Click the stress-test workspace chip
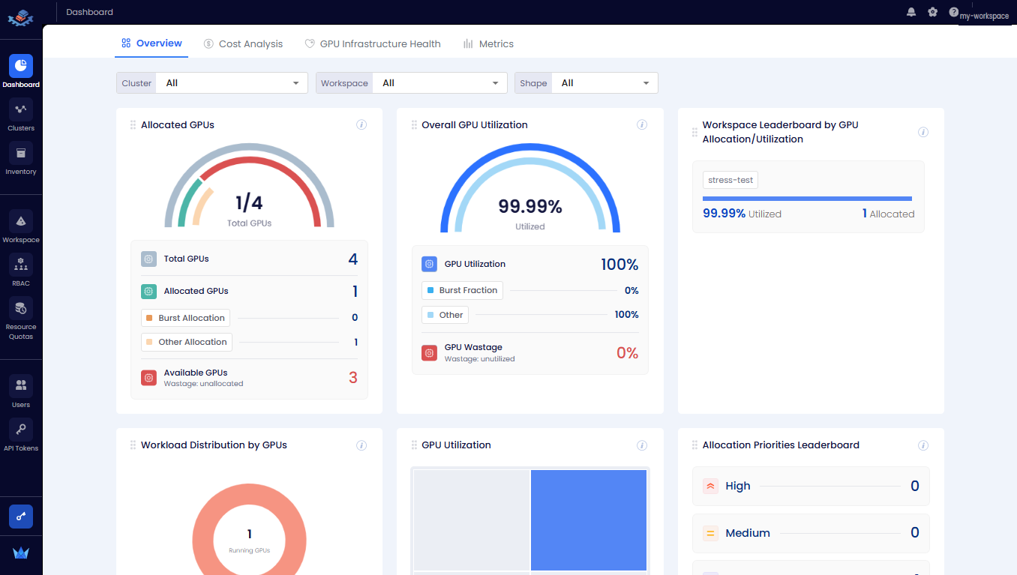This screenshot has height=575, width=1017. (730, 180)
